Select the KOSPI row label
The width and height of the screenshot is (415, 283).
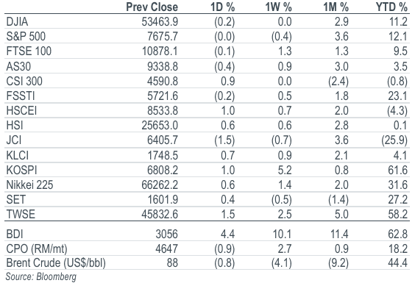tap(21, 170)
